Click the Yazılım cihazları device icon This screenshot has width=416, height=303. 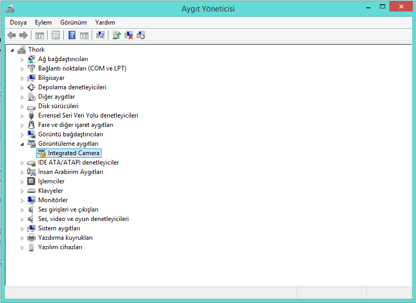(x=31, y=247)
